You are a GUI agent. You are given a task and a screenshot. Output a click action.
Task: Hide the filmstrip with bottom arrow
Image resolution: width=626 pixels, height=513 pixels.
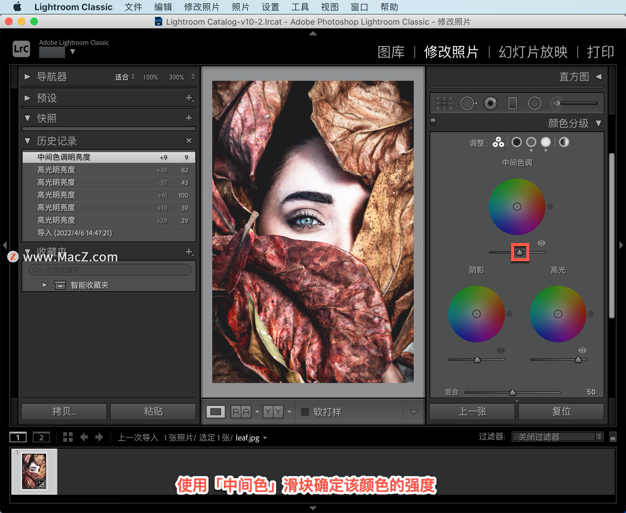(313, 508)
